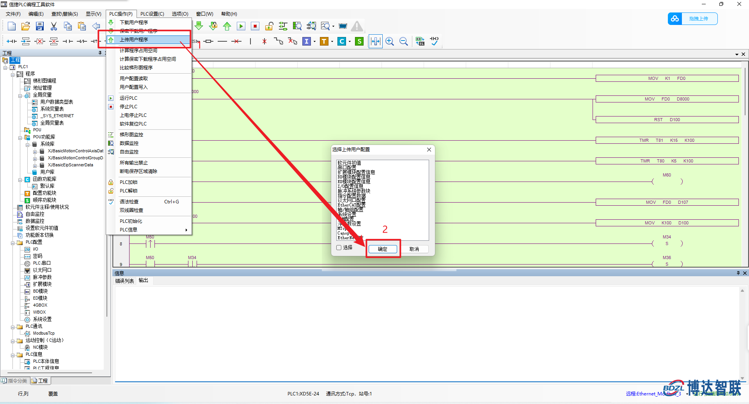Click the green download-program arrow in toolbar
749x404 pixels.
point(199,26)
